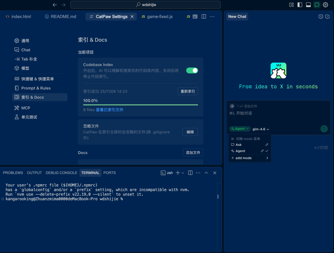The height and width of the screenshot is (253, 334).
Task: Toggle the bottom panel visibility
Action: click(308, 5)
